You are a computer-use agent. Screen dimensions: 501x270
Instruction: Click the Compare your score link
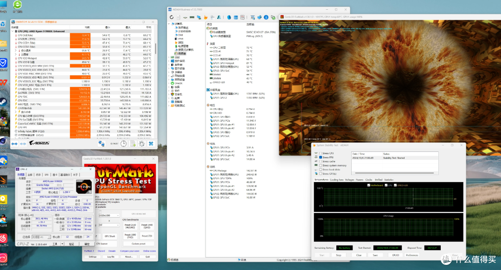(129, 251)
